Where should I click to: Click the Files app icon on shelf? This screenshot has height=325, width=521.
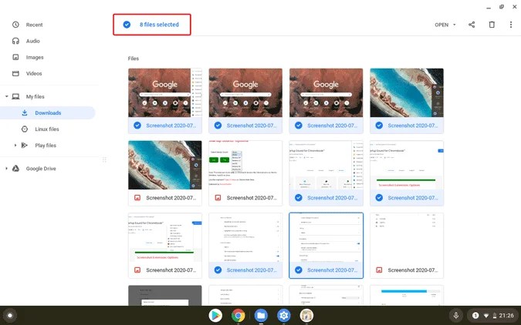pos(261,316)
